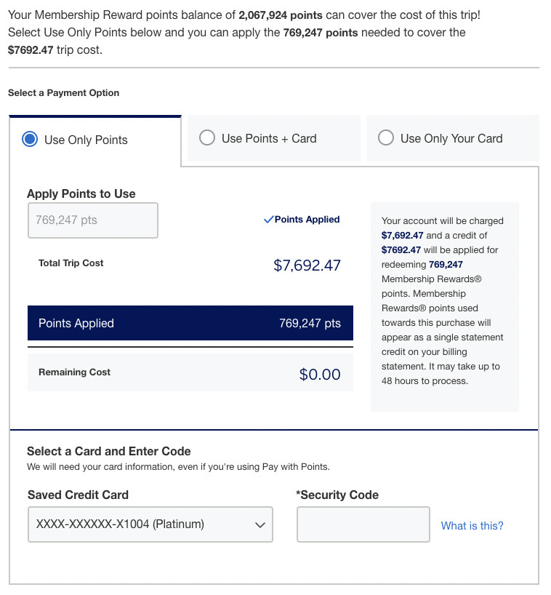Click the *Security Code field label

[337, 495]
